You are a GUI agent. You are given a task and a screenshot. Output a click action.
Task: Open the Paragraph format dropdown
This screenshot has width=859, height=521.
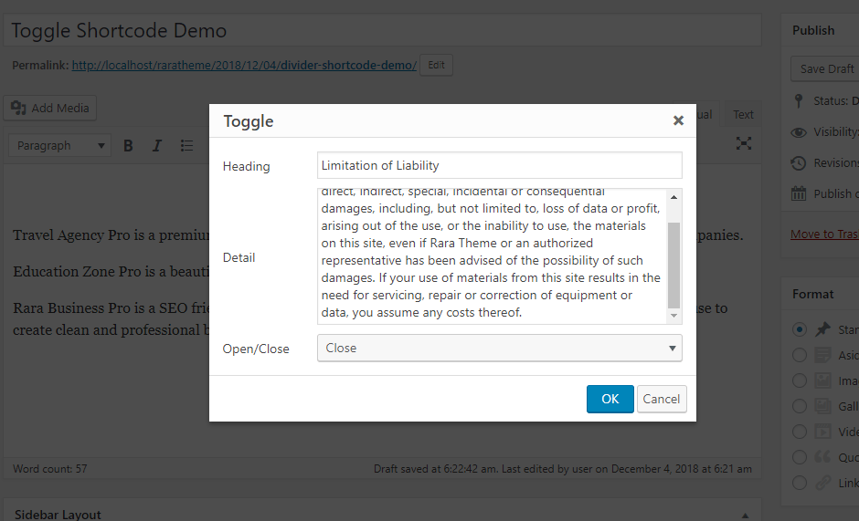[x=61, y=145]
